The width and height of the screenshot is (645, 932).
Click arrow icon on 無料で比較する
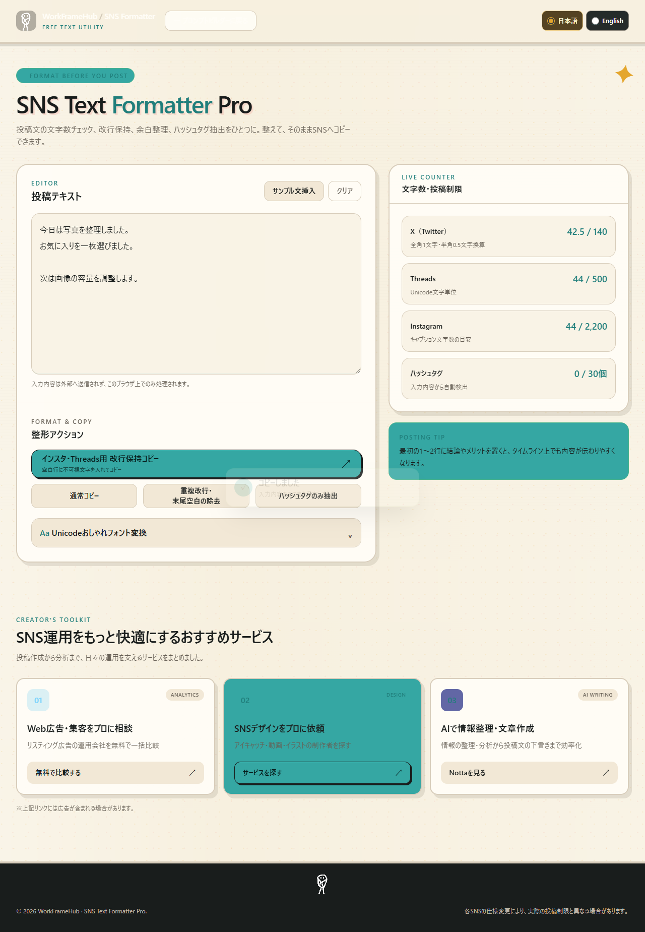[x=192, y=773]
